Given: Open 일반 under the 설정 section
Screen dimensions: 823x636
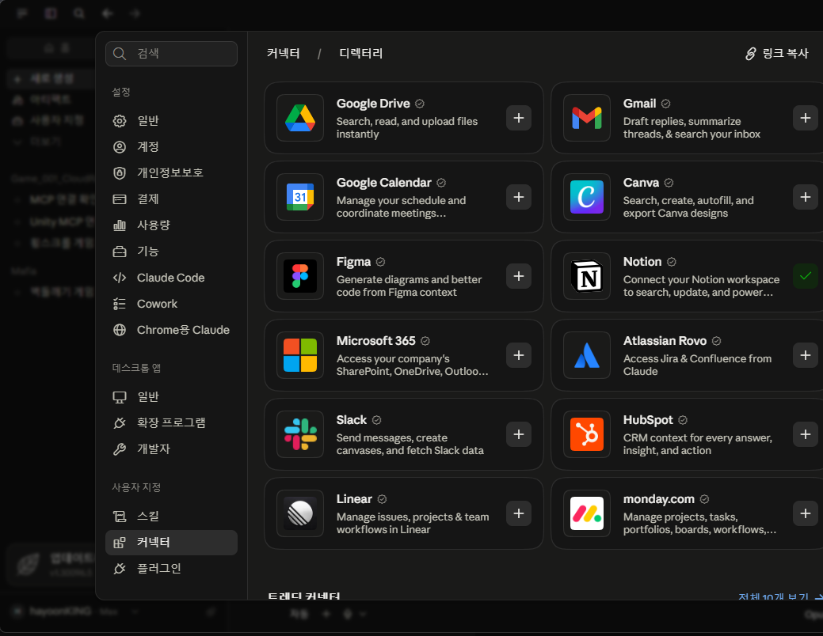Looking at the screenshot, I should point(171,120).
